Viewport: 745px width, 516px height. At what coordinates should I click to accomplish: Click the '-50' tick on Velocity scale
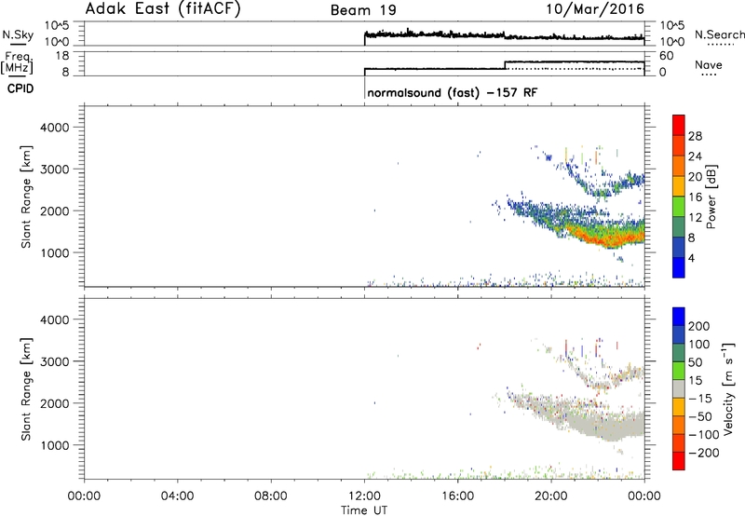699,416
